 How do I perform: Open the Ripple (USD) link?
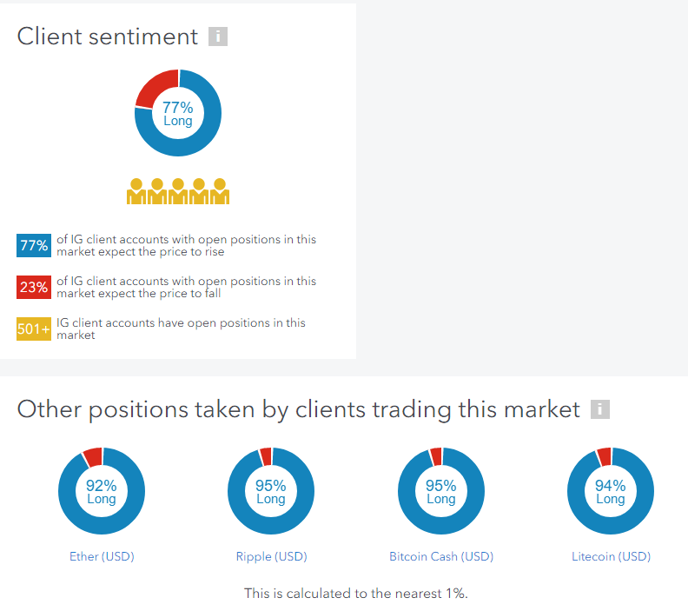pyautogui.click(x=272, y=556)
